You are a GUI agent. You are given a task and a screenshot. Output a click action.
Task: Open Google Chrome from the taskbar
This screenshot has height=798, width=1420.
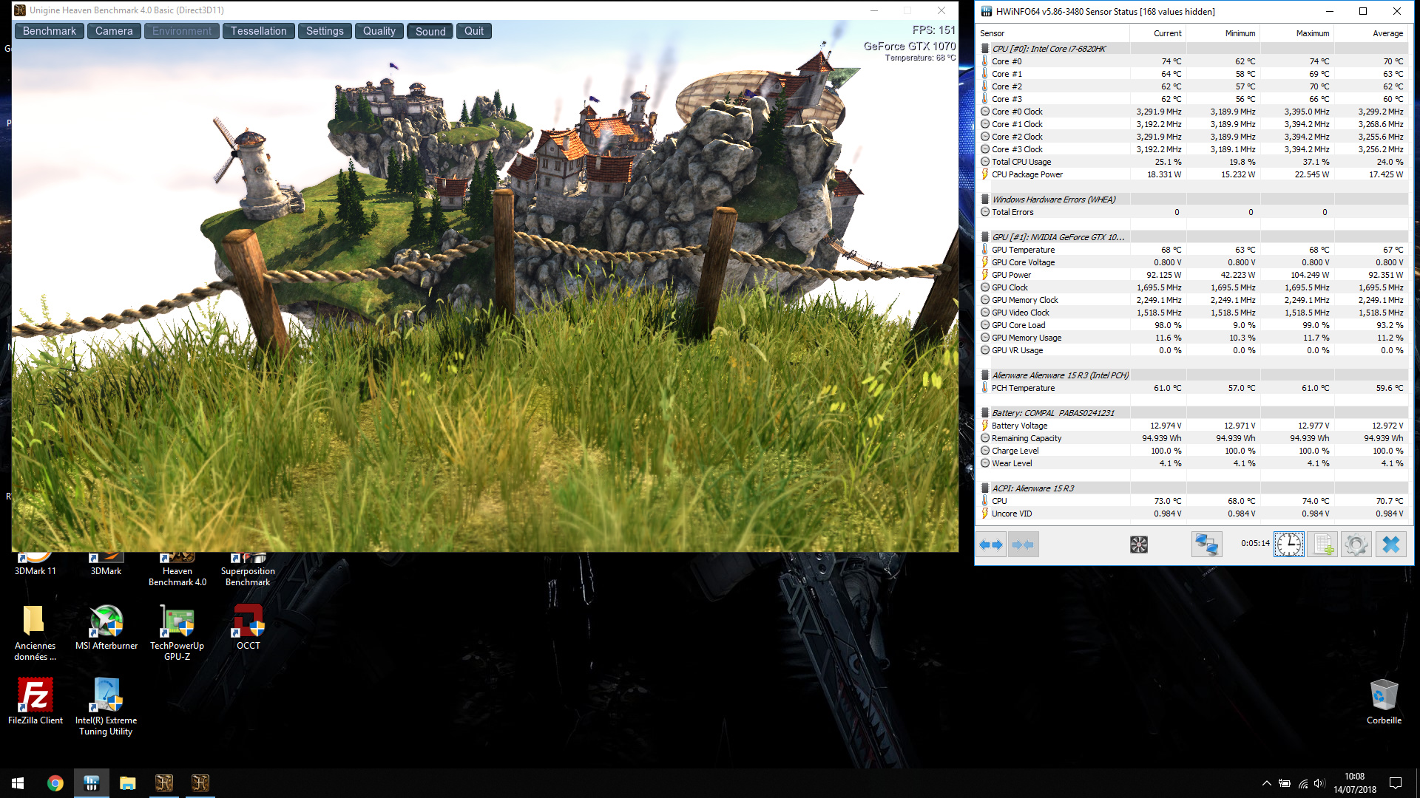tap(55, 783)
